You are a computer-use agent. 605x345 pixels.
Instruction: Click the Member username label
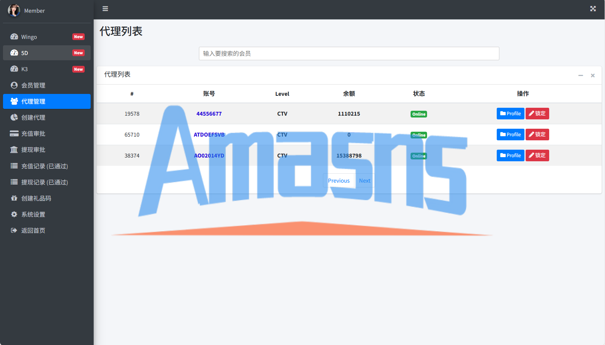click(34, 10)
